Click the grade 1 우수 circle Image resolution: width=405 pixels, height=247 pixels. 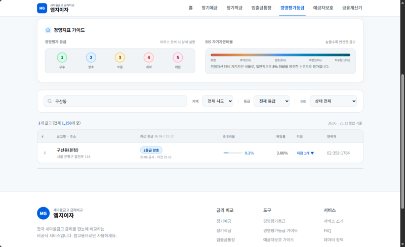pyautogui.click(x=62, y=58)
